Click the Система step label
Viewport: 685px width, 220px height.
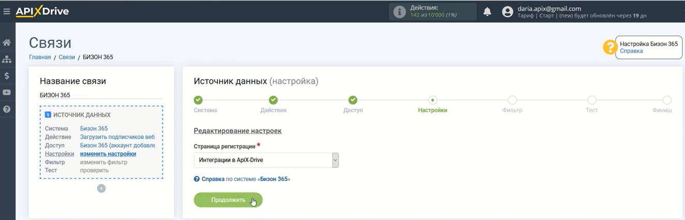pos(205,110)
